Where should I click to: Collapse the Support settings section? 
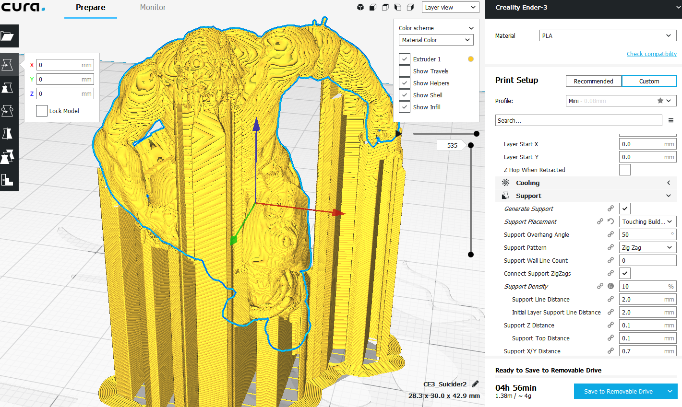pos(586,196)
